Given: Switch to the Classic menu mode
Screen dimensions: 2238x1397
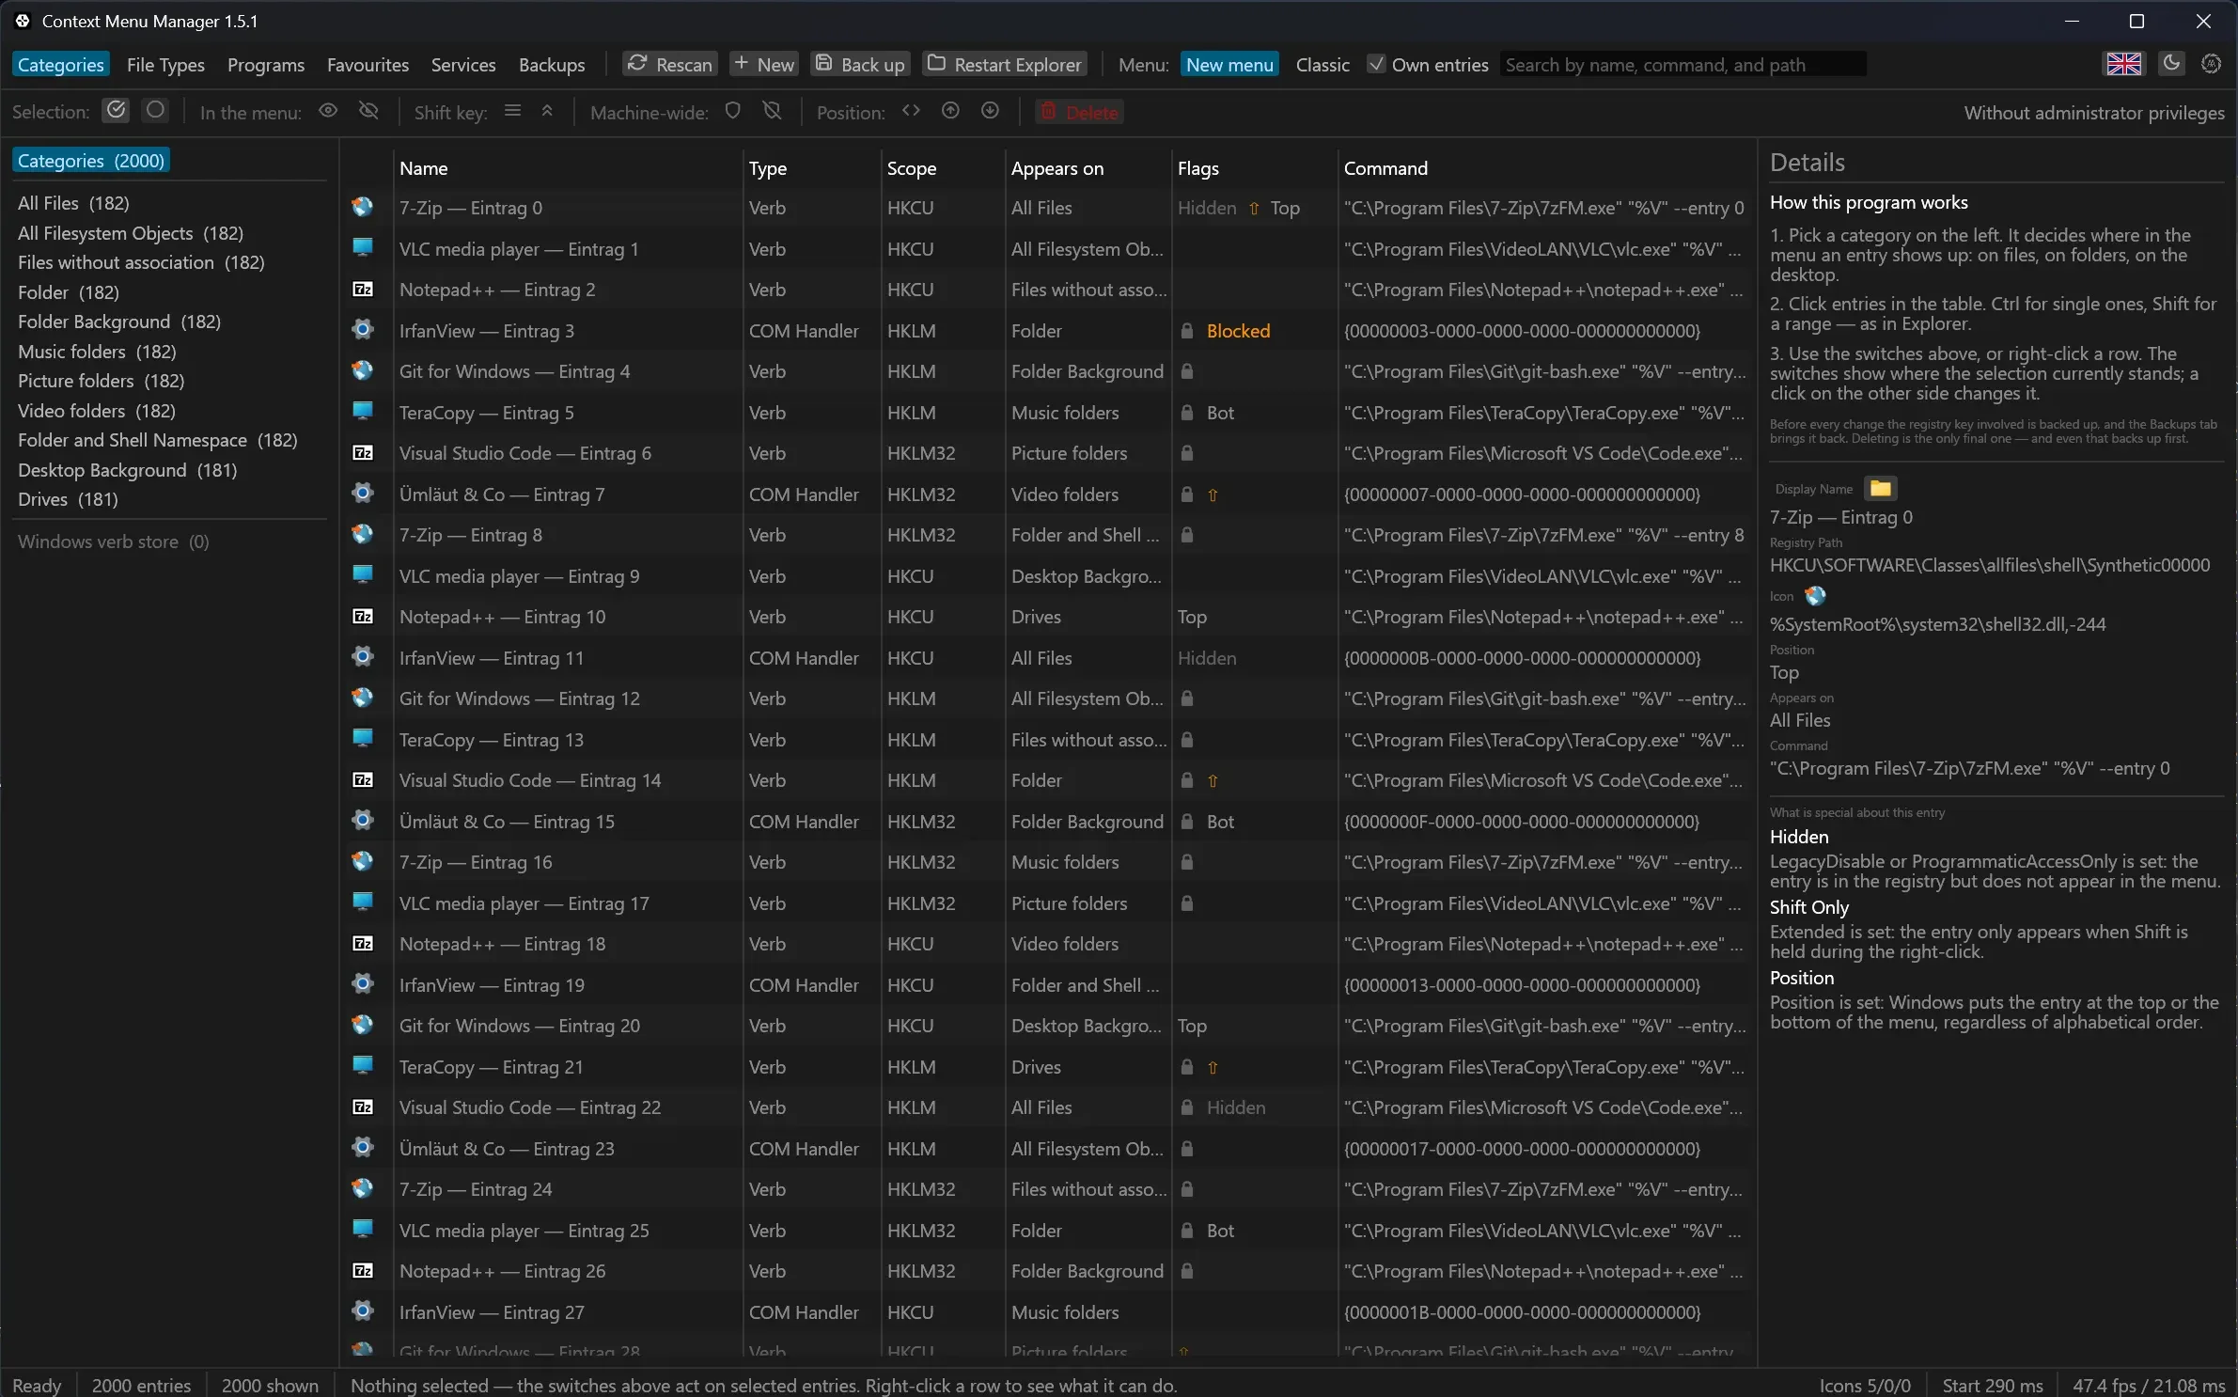Looking at the screenshot, I should (1322, 64).
